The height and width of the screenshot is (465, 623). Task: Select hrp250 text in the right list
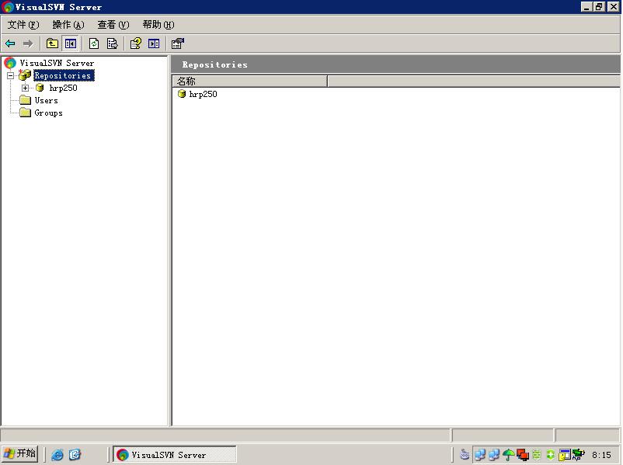[203, 94]
